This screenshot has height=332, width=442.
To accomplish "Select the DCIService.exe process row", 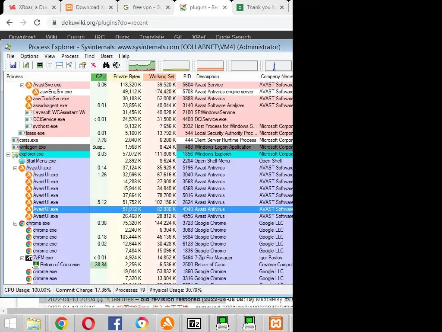I will coord(148,119).
